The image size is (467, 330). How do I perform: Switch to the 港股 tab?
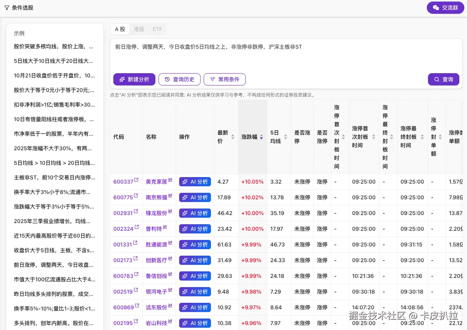pos(139,29)
